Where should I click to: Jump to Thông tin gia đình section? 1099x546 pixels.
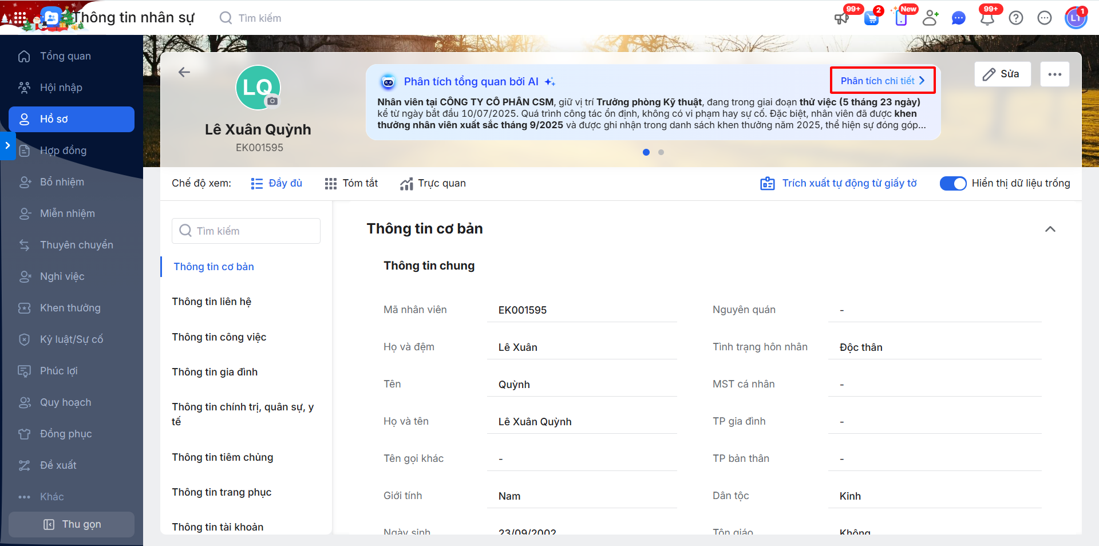(x=215, y=372)
